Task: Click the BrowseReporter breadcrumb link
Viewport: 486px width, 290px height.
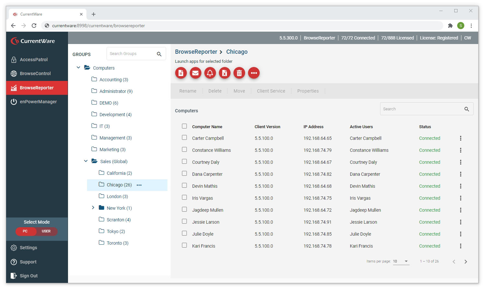Action: (196, 52)
